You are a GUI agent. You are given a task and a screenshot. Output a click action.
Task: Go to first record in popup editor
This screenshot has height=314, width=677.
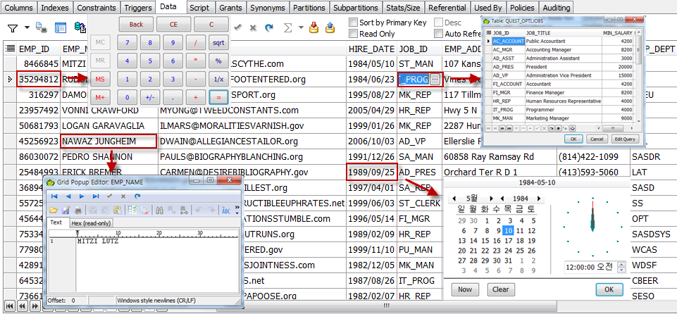(54, 196)
